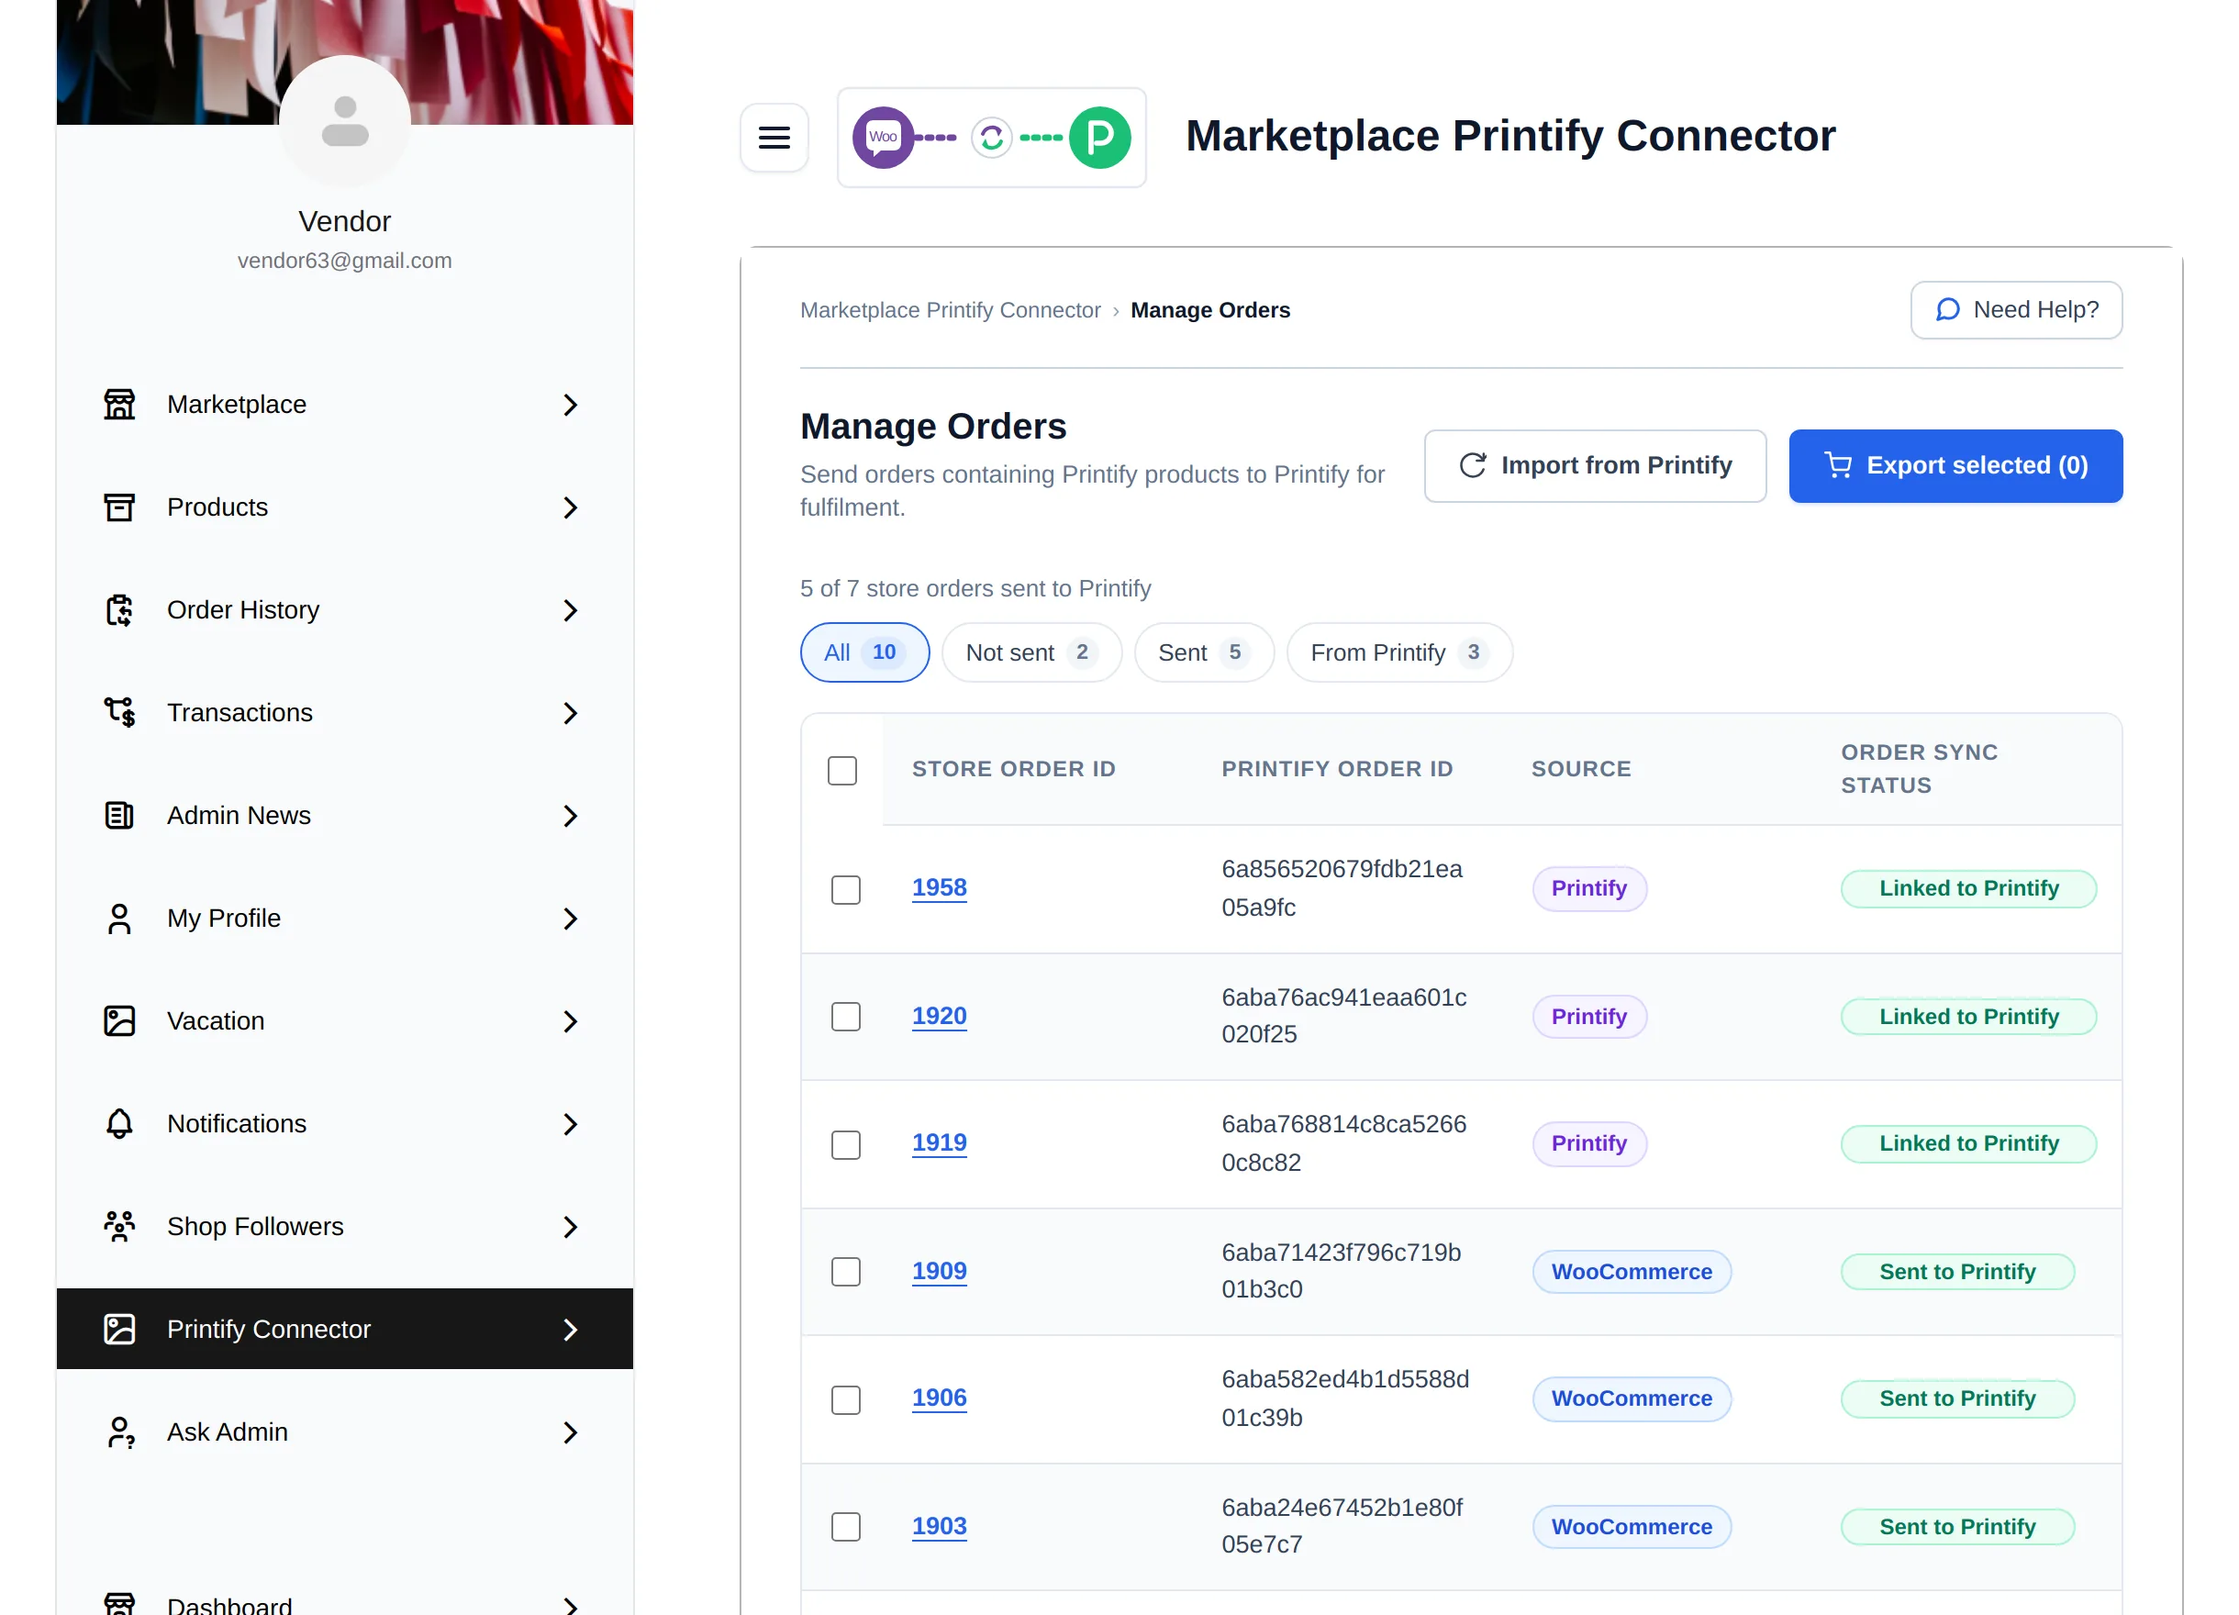Check the box for order 1906

point(846,1398)
